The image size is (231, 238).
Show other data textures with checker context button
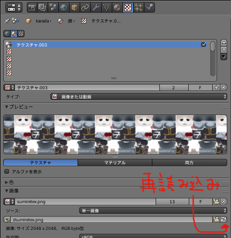tap(21, 34)
